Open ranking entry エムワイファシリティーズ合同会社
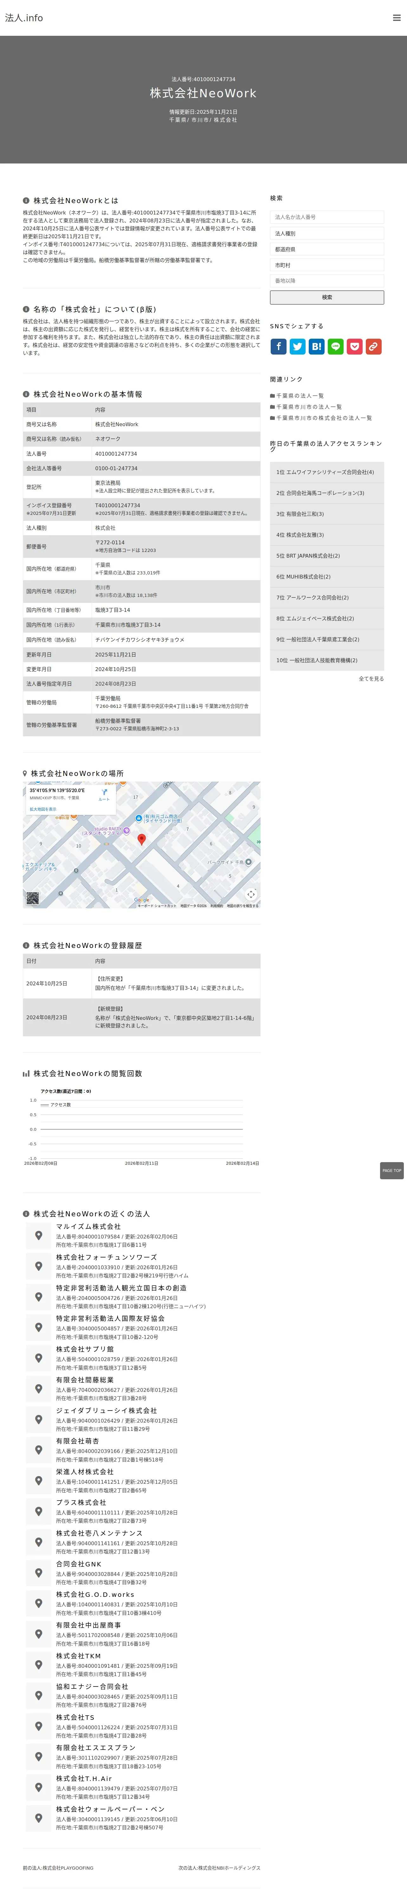Viewport: 407px width, 1901px height. (325, 472)
